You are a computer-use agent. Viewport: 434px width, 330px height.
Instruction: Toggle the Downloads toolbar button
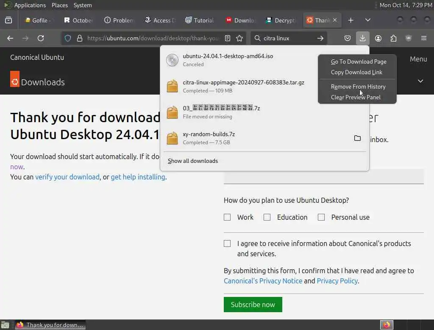[x=363, y=38]
